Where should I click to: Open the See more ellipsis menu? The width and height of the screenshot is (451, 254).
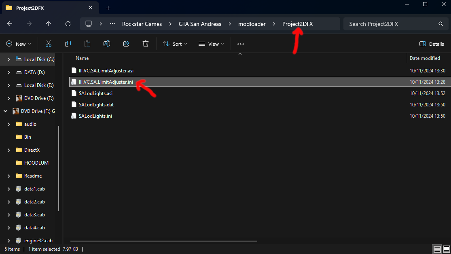[240, 44]
